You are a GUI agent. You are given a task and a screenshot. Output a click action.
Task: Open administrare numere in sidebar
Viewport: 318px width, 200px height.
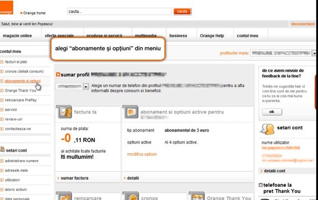(22, 161)
